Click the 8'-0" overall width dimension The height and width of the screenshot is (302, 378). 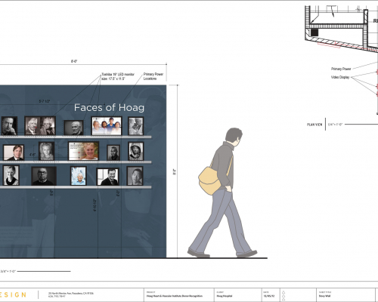point(74,61)
